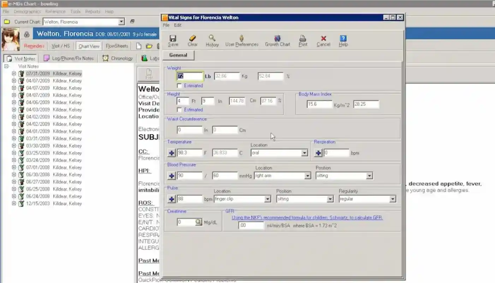Click the Clear toolbar icon
Image resolution: width=495 pixels, height=283 pixels.
coord(192,40)
